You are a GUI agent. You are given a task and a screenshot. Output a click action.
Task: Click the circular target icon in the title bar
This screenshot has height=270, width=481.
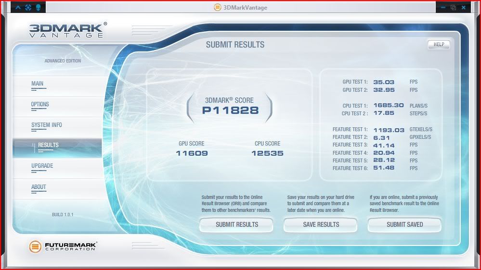tap(28, 7)
